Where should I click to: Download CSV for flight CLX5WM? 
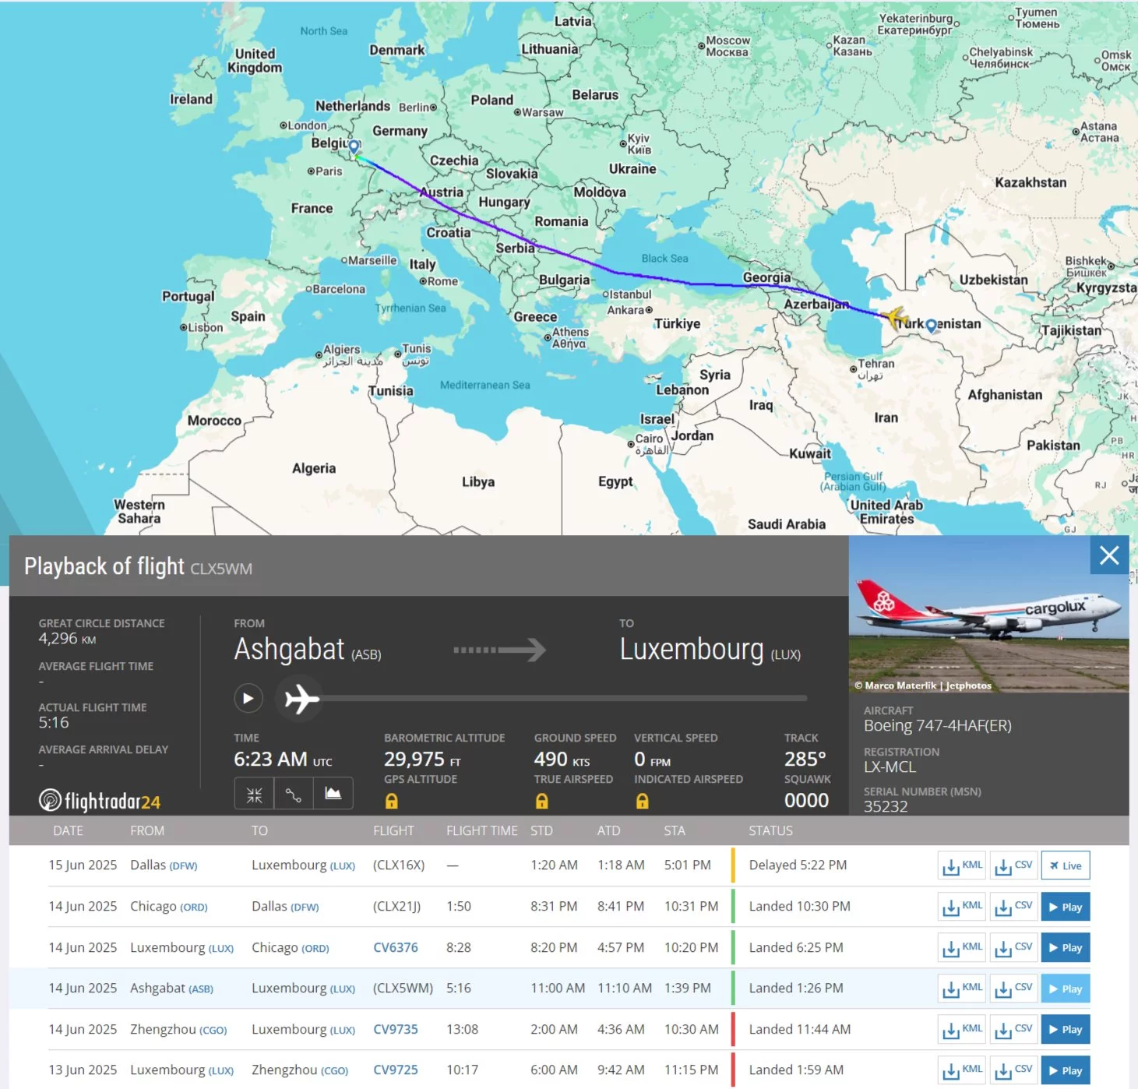[1013, 989]
